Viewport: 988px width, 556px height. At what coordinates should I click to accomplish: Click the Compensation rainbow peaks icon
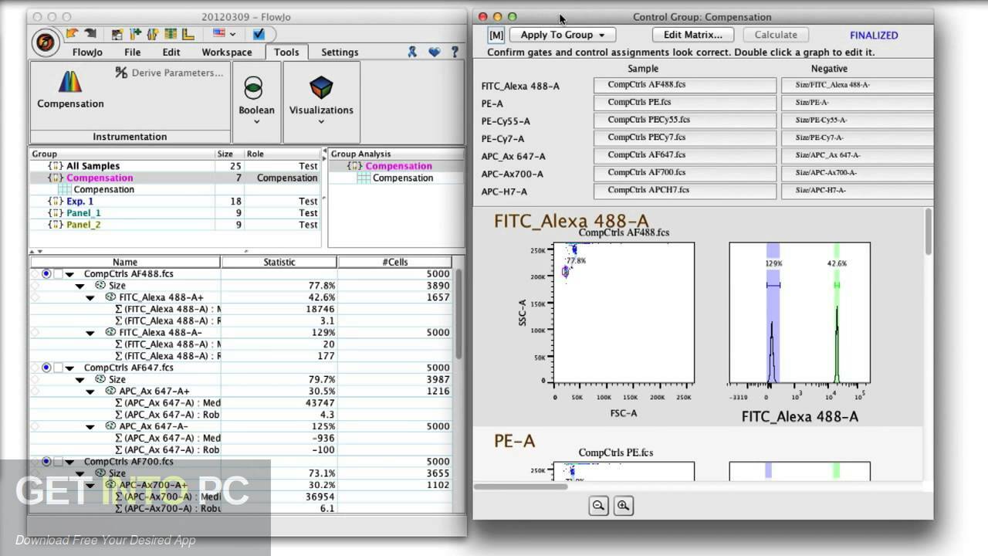[70, 81]
